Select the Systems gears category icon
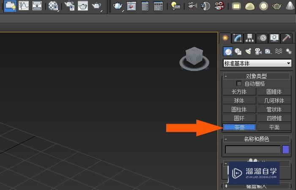 pos(288,51)
